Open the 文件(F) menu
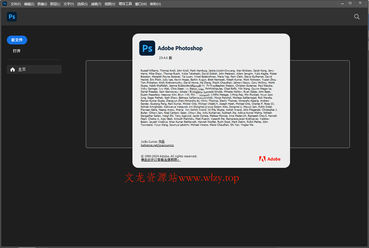Viewport: 369px width, 248px height. click(x=15, y=4)
